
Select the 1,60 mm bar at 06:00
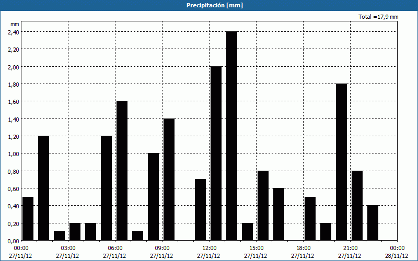coord(122,171)
